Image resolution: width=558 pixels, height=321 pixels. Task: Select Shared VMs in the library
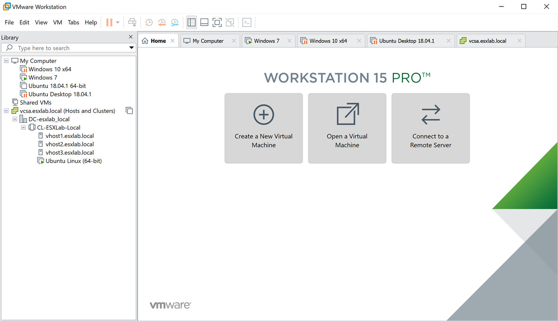(x=35, y=103)
